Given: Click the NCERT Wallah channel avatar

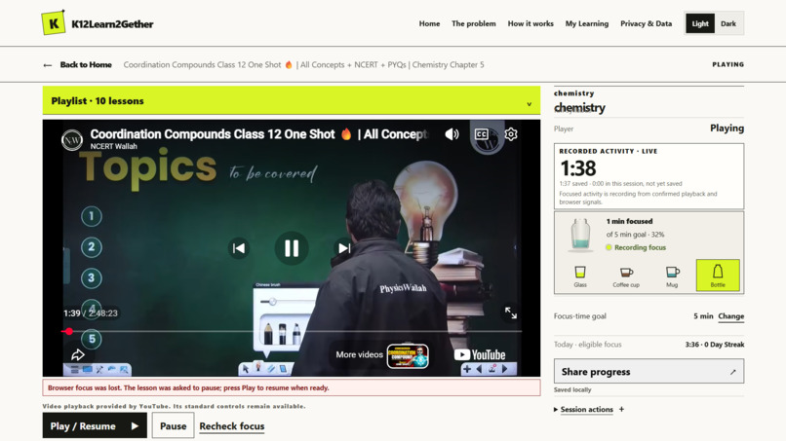Looking at the screenshot, I should (x=72, y=140).
